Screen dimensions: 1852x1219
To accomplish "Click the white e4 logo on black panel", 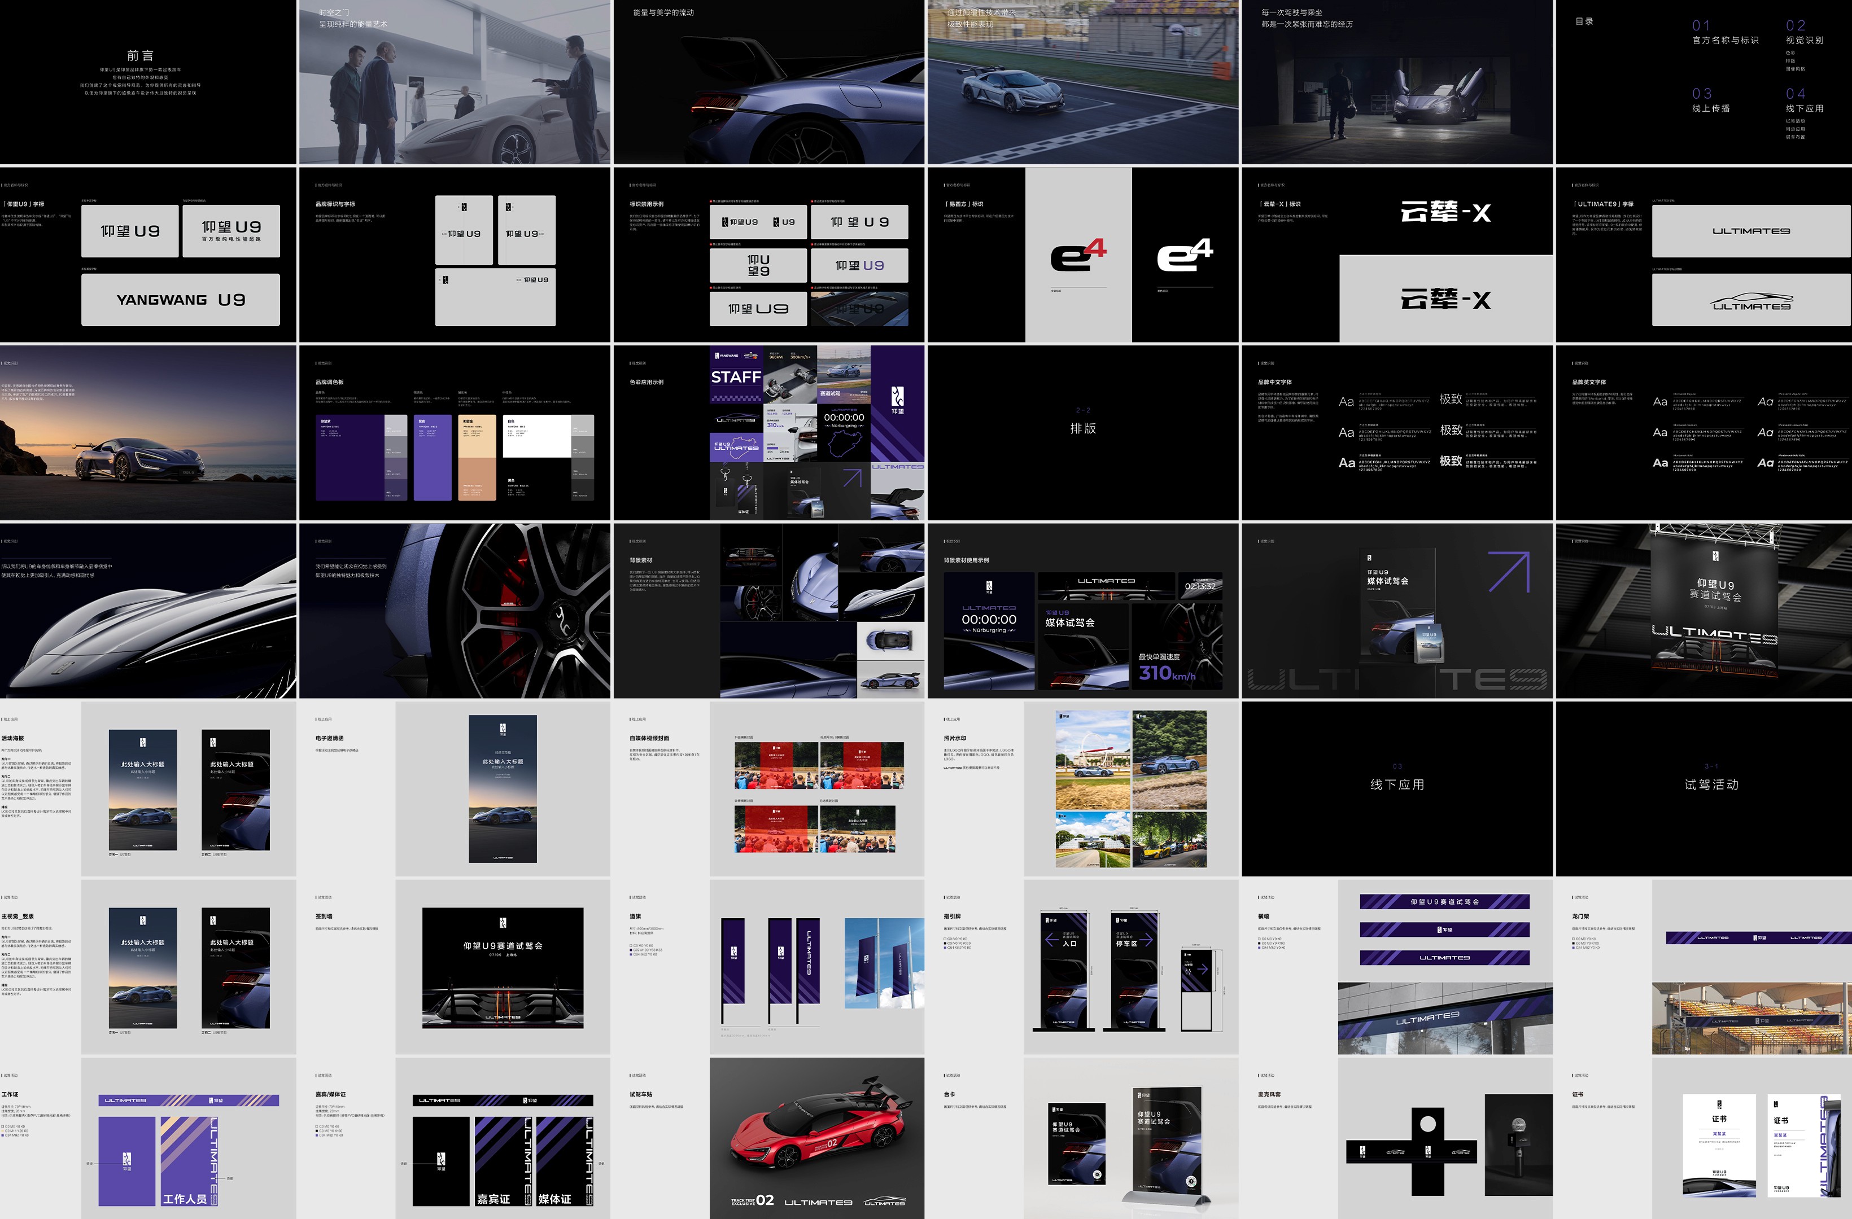I will tap(1185, 255).
